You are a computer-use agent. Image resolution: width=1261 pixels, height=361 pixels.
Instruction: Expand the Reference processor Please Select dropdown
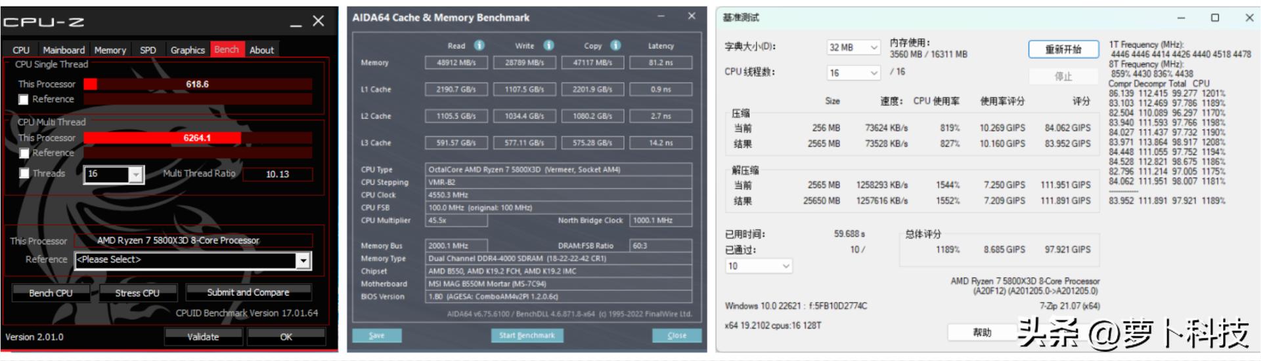[192, 260]
